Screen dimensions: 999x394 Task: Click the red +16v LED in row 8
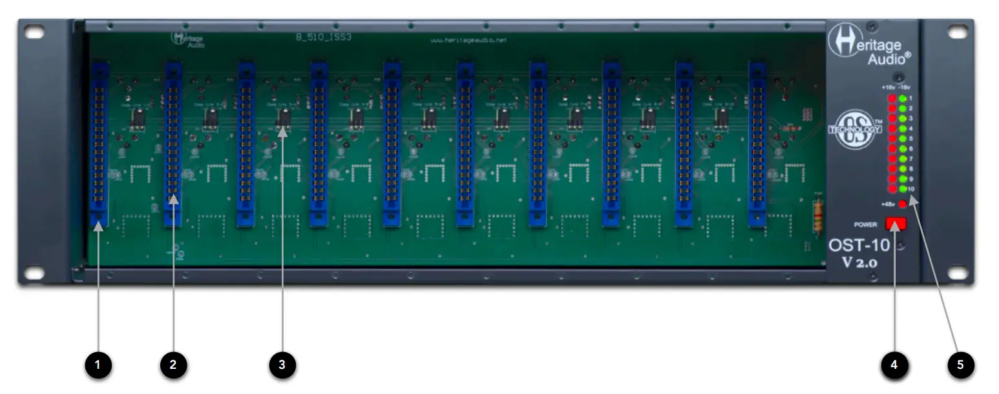pos(892,169)
